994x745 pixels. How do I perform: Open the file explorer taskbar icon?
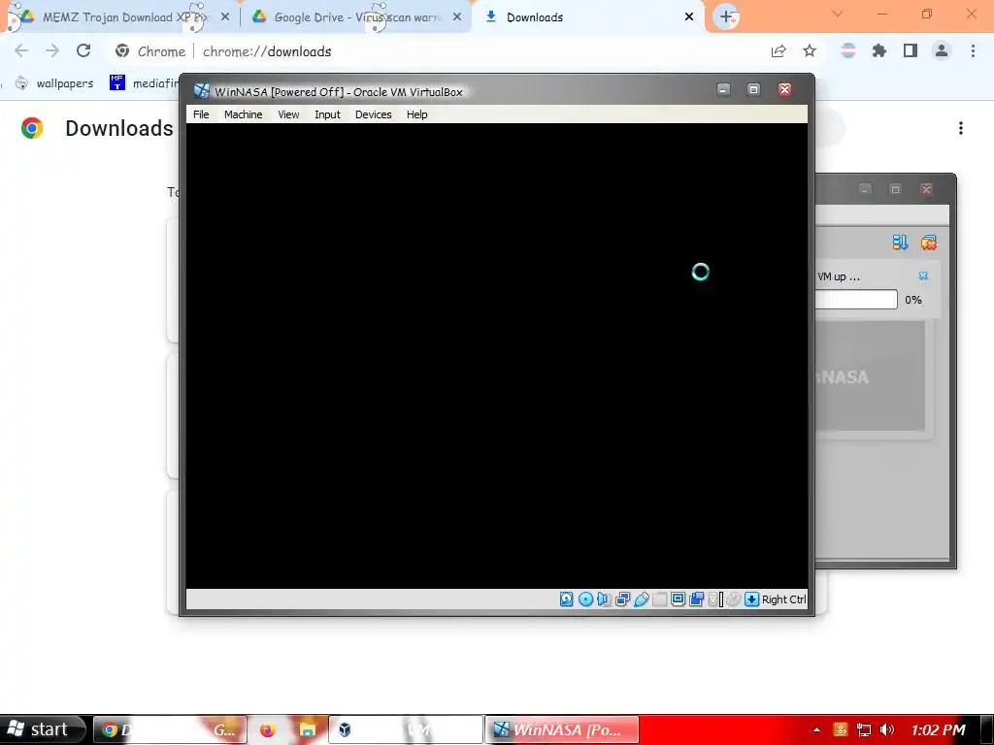(308, 729)
